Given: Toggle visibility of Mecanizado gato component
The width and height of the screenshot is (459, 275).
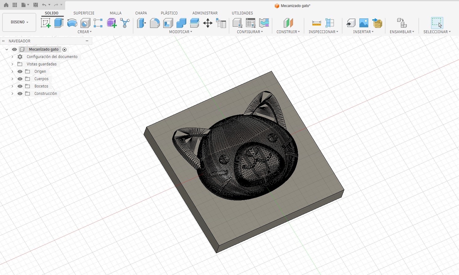Looking at the screenshot, I should [x=14, y=49].
